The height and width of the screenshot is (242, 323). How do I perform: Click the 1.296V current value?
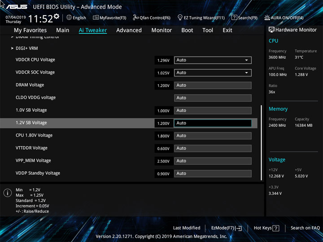pos(163,60)
